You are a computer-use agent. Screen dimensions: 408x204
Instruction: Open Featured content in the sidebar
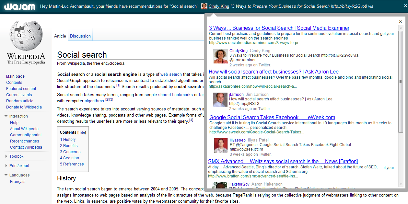tap(21, 89)
